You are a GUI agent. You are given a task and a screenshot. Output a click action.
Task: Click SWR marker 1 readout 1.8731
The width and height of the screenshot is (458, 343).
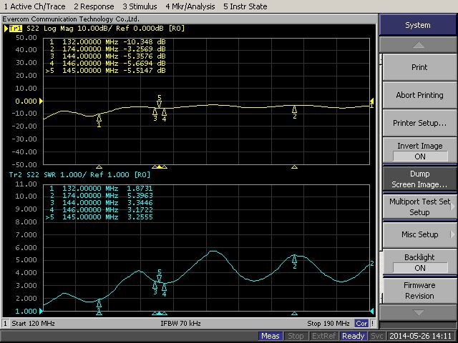(x=101, y=189)
